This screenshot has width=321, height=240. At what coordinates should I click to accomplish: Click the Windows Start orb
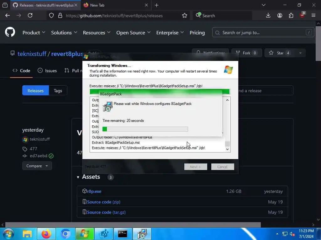8,234
